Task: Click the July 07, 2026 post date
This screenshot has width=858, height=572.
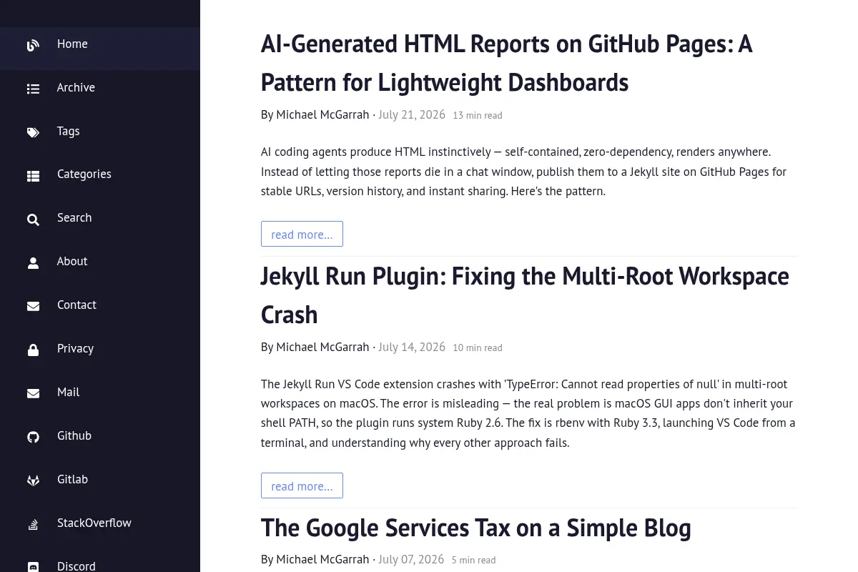Action: [411, 559]
